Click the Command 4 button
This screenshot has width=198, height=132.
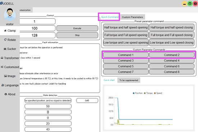[x=172, y=61]
